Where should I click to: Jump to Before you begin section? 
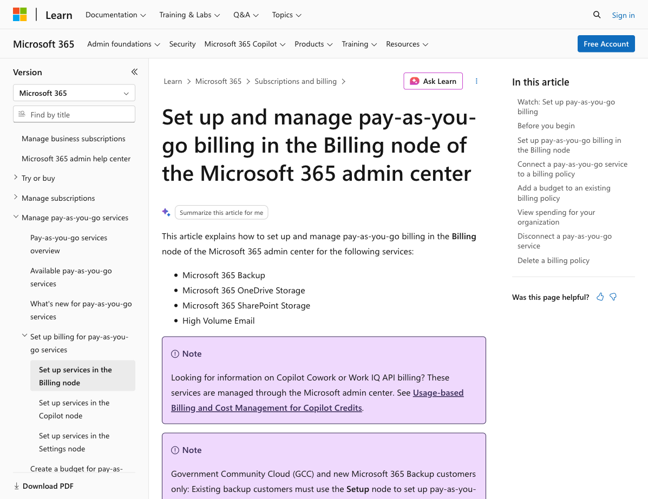[x=546, y=126]
